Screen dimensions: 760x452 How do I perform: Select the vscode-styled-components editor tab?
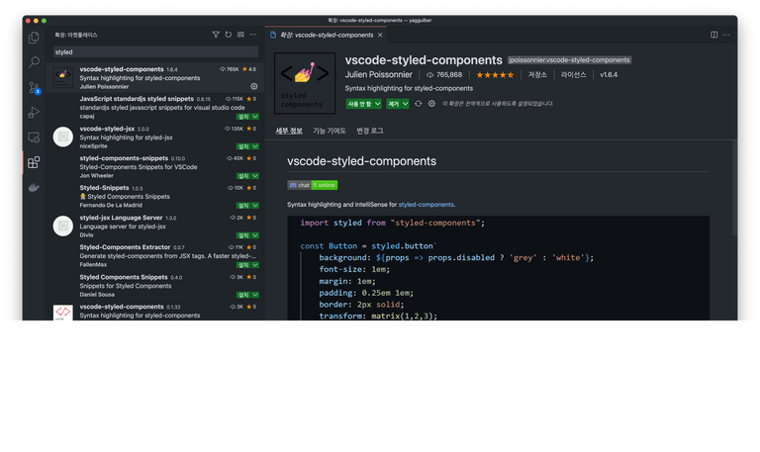(326, 35)
